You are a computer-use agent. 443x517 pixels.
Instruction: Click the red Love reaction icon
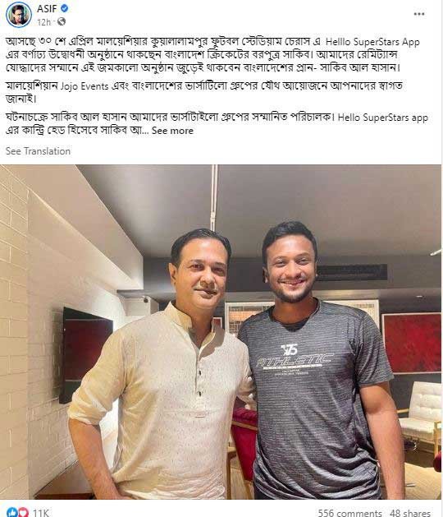pos(23,512)
